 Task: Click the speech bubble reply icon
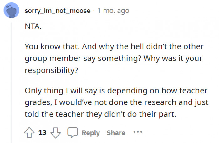pyautogui.click(x=72, y=133)
